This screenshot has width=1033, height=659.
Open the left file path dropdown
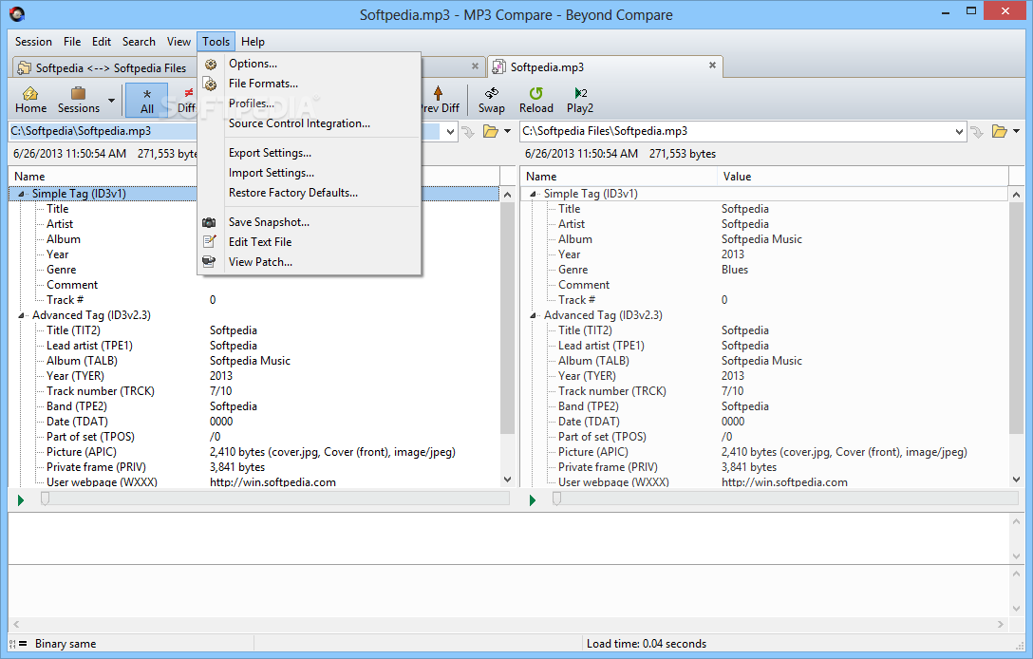pos(451,132)
